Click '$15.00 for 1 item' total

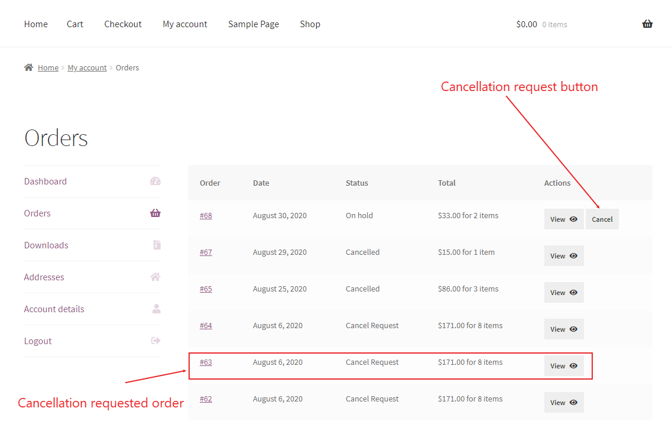coord(466,252)
